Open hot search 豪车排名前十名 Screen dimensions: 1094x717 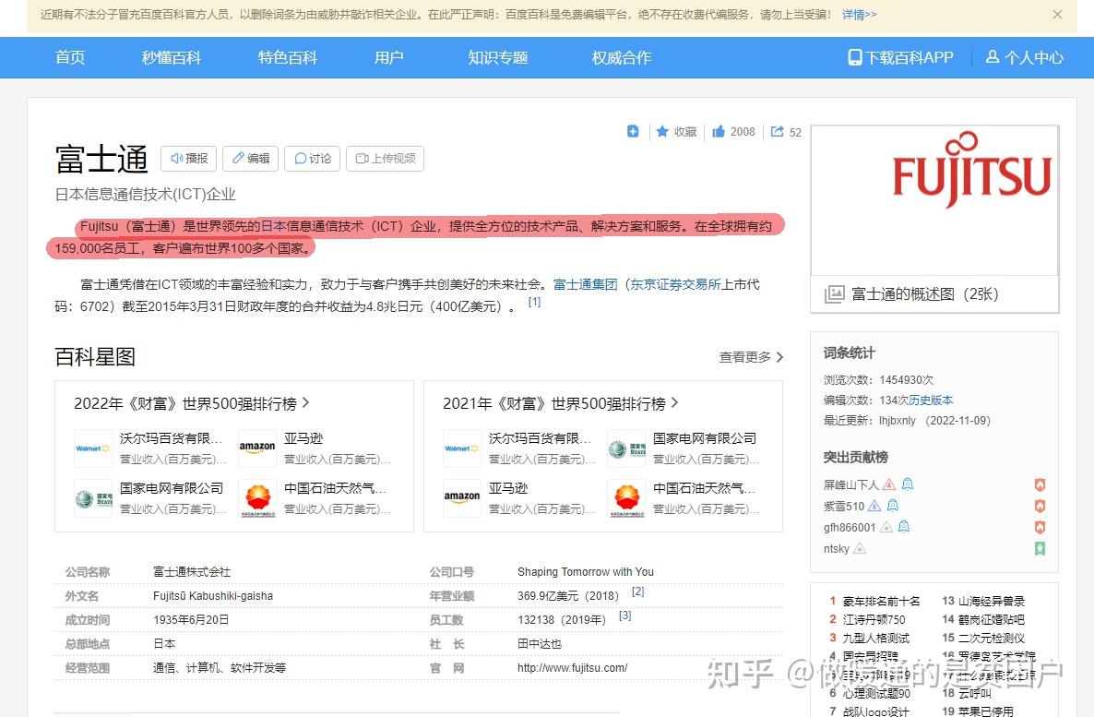tap(881, 601)
